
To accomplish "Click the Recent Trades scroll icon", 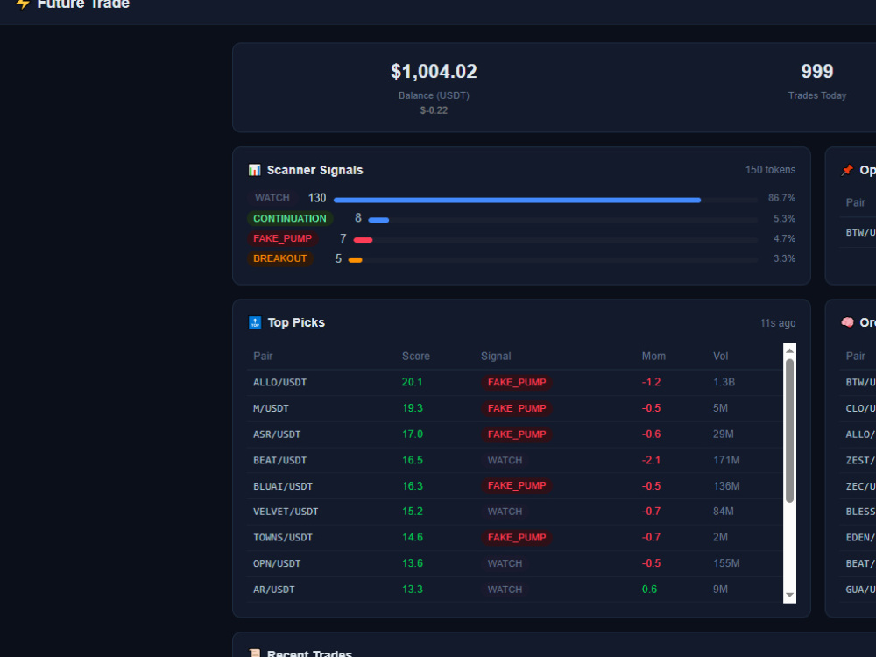I will [x=255, y=653].
